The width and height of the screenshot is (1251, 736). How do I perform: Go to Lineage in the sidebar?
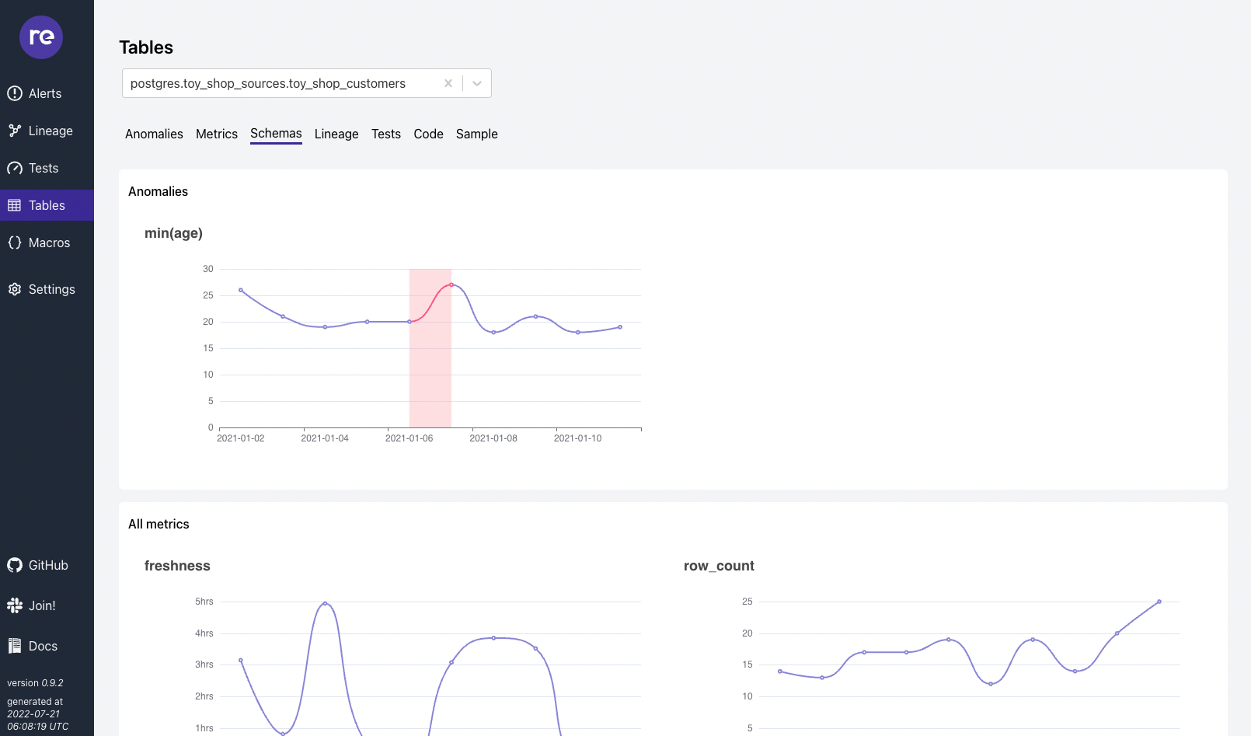[x=47, y=131]
